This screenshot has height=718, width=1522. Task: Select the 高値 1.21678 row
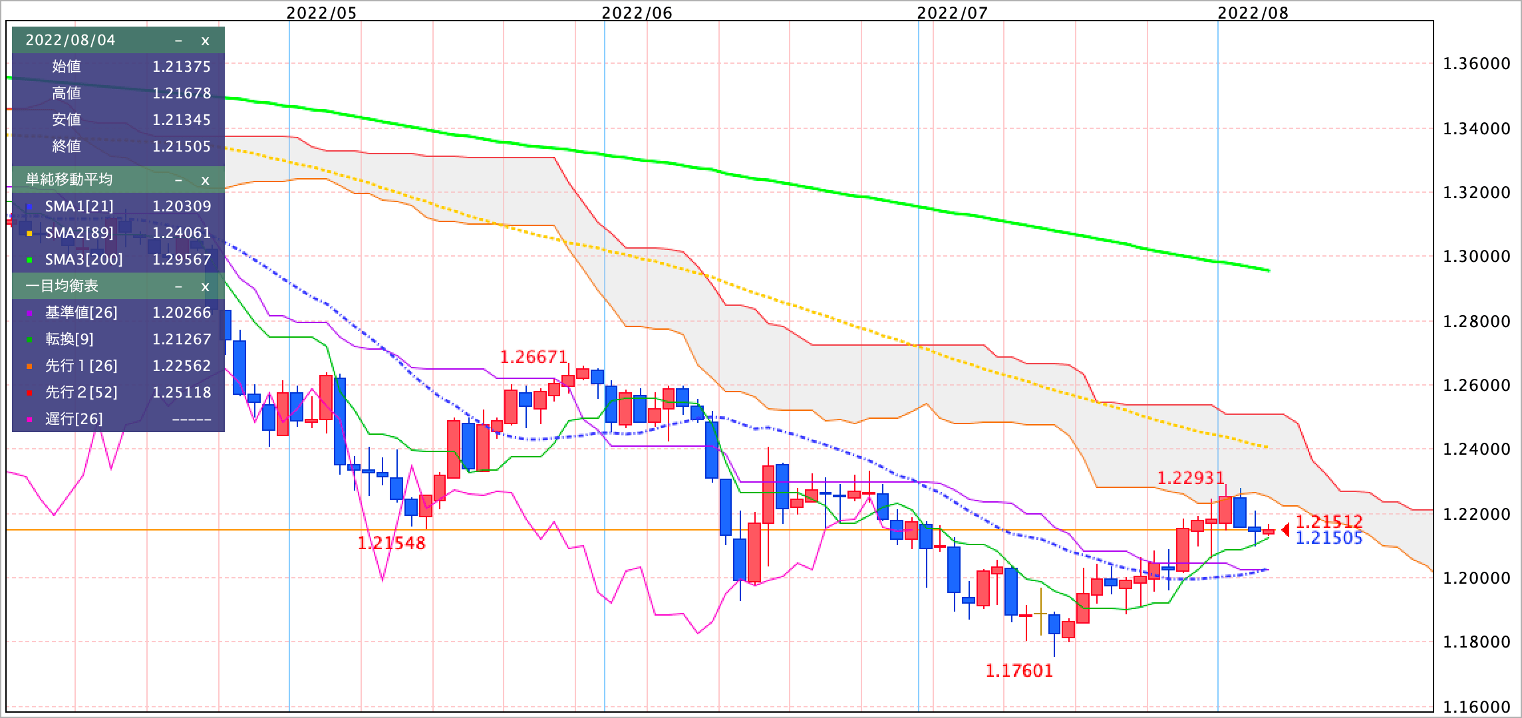pyautogui.click(x=118, y=93)
